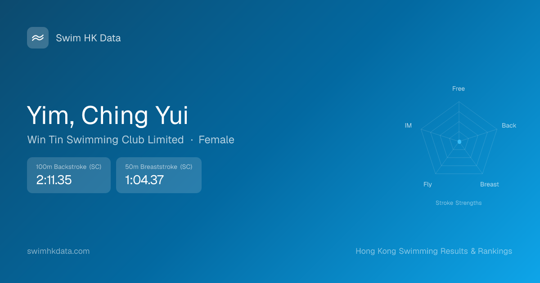The height and width of the screenshot is (283, 540).
Task: Click the blue center dot of radar chart
Action: pyautogui.click(x=459, y=141)
